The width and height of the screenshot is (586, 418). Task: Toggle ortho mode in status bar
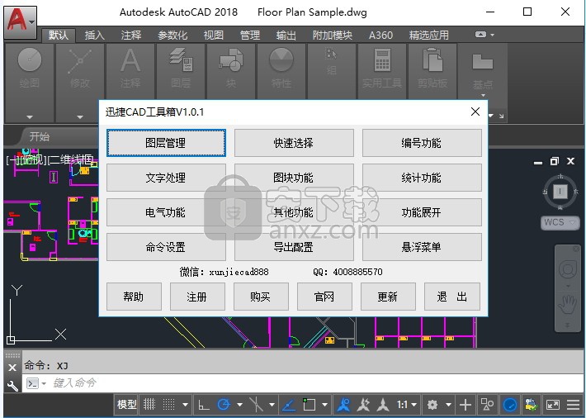[x=204, y=405]
